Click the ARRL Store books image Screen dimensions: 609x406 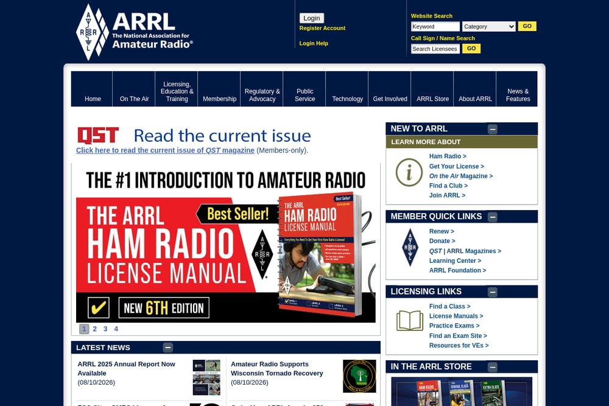click(462, 391)
